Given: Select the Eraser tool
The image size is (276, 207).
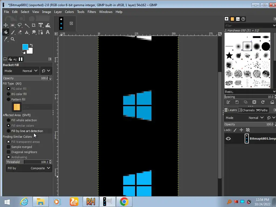Looking at the screenshot, I should point(20,32).
